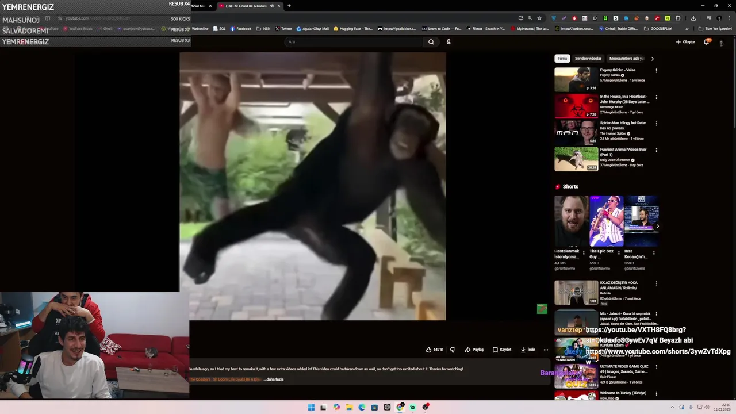Open Tüm Yer İşaretleri folder
This screenshot has height=414, width=736.
click(x=716, y=29)
